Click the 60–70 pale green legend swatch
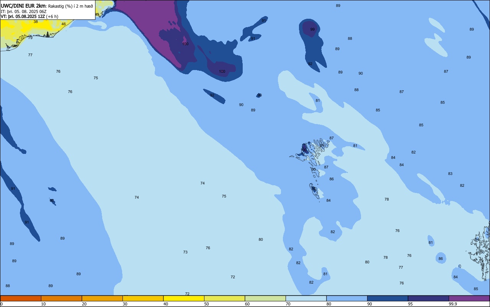This screenshot has height=307, width=490. [x=265, y=298]
